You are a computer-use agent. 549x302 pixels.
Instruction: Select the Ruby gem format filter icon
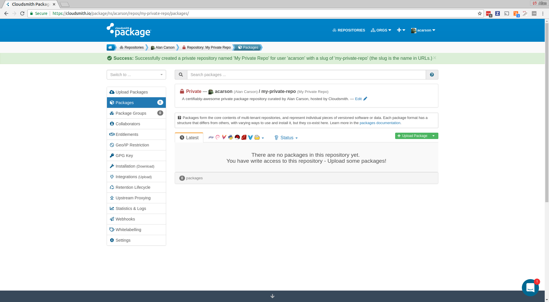click(x=244, y=137)
